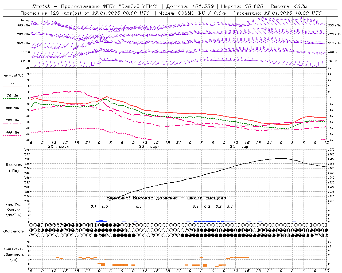The height and width of the screenshot is (273, 342).
Task: Select the forecast start time 22.01.2025 06:00 UTC
Action: click(121, 13)
